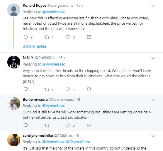Screen dimensions: 163x151
Task: Open carolyne muthike tweet options chevron
Action: pos(153,136)
